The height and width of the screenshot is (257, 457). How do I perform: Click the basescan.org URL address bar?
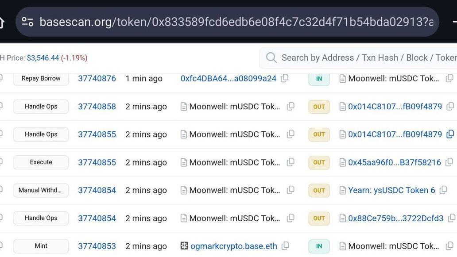pyautogui.click(x=236, y=22)
